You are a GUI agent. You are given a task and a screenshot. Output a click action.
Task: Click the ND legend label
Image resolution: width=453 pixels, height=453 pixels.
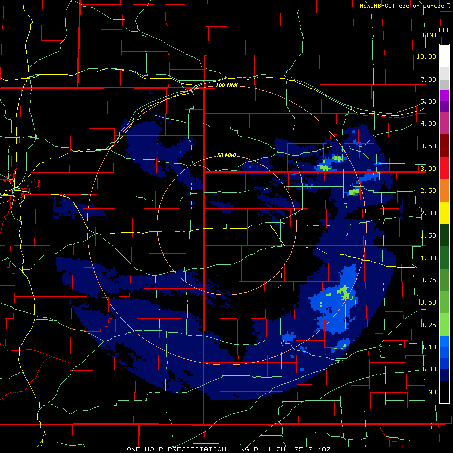pyautogui.click(x=432, y=392)
